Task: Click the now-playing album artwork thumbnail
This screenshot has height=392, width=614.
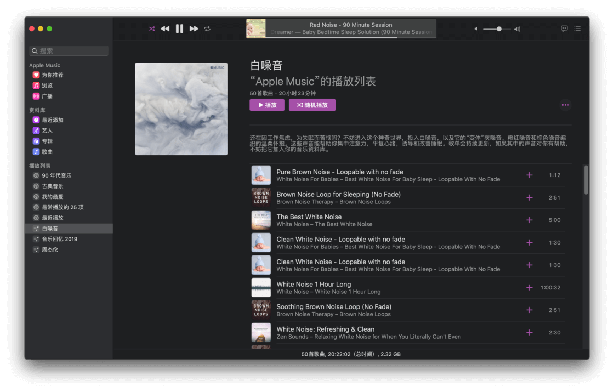Action: point(255,29)
